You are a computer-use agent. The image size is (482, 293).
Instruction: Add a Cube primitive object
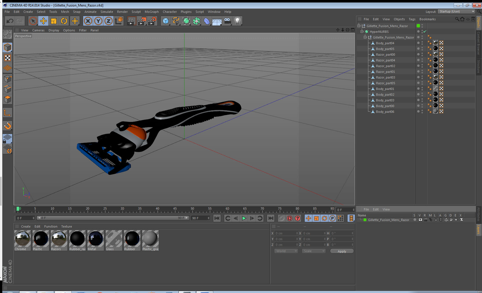coord(166,21)
